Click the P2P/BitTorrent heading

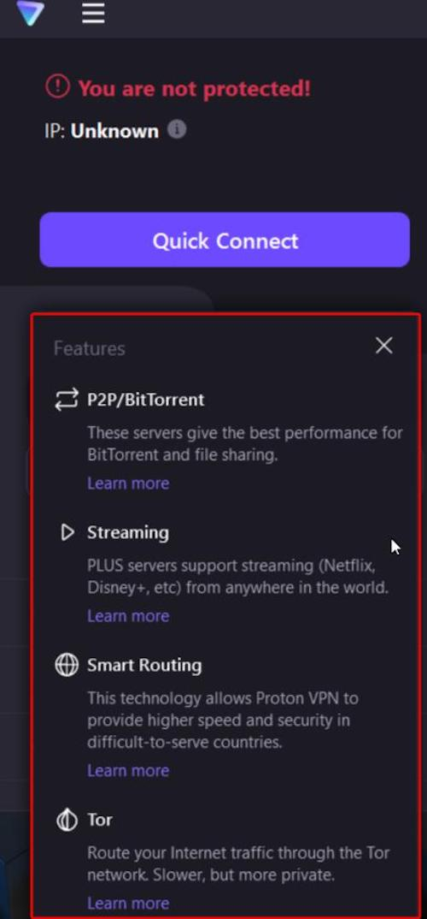146,400
